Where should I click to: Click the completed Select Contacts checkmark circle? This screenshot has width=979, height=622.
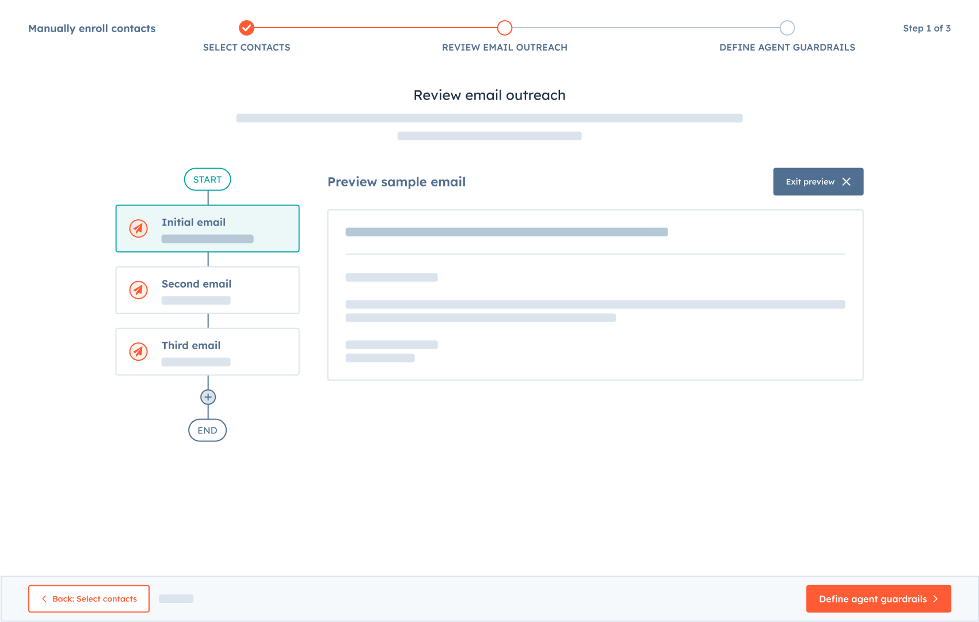point(246,28)
